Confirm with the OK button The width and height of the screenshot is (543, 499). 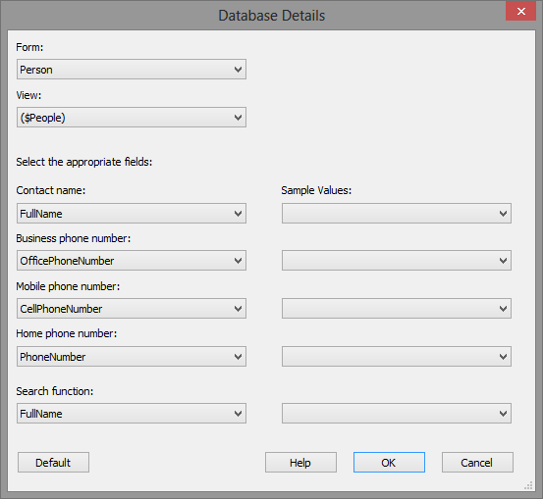coord(389,463)
